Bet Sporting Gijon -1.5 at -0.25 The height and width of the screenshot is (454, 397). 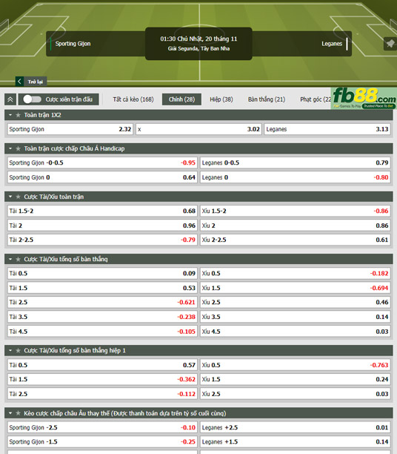102,442
